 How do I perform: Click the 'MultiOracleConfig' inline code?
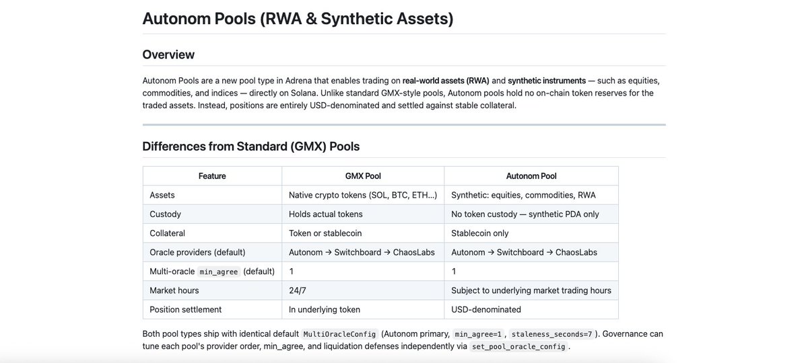(339, 334)
